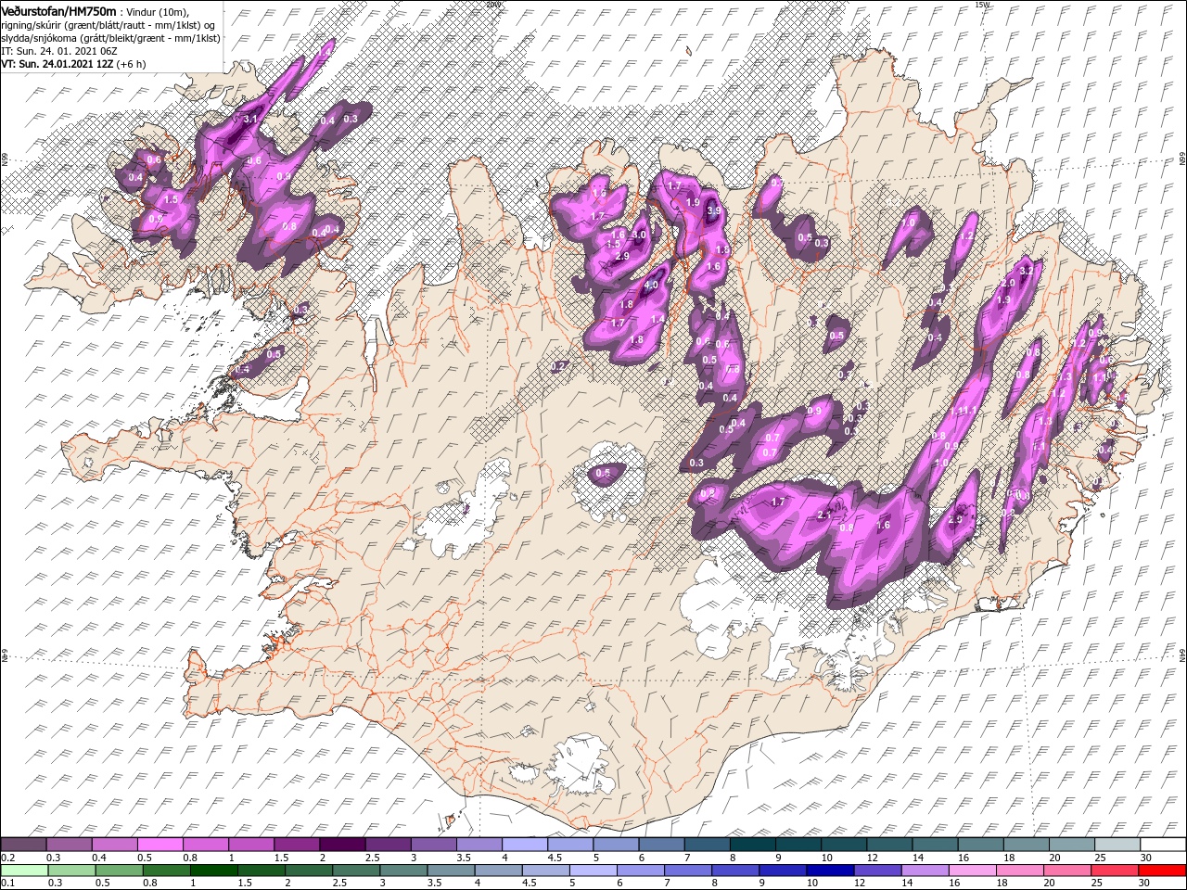The height and width of the screenshot is (890, 1187).
Task: Click the '(+6 h)' forecast offset text
Action: click(x=131, y=64)
